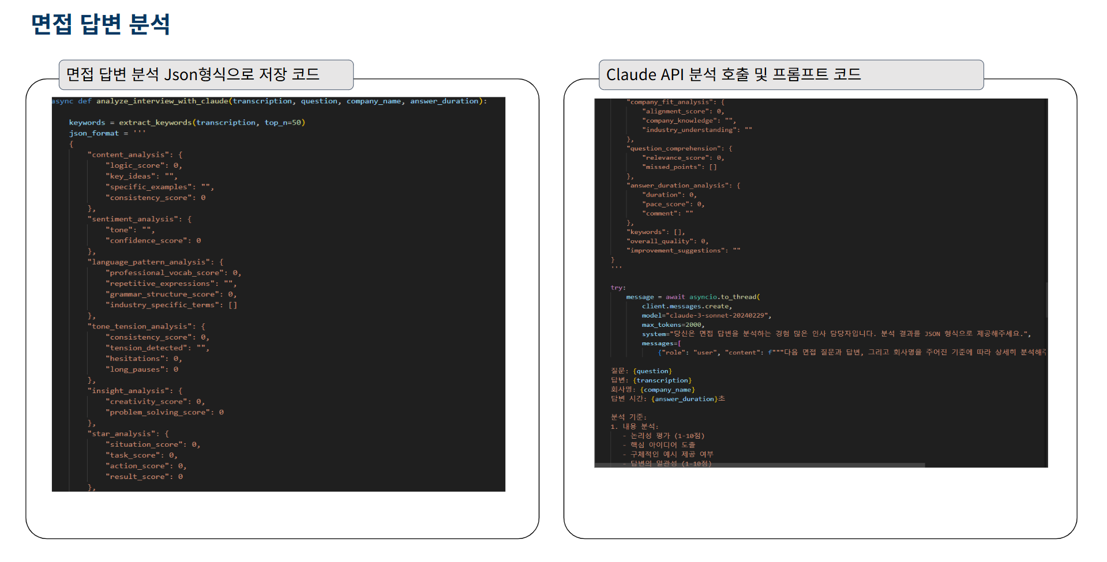Click the extract_keywords call in the code
The height and width of the screenshot is (562, 1107).
point(155,123)
